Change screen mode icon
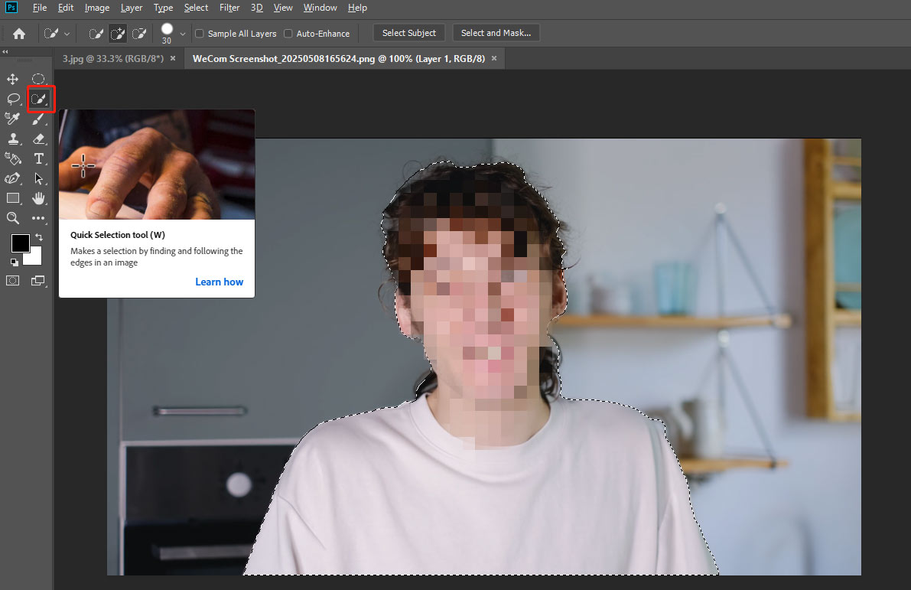 [x=38, y=281]
